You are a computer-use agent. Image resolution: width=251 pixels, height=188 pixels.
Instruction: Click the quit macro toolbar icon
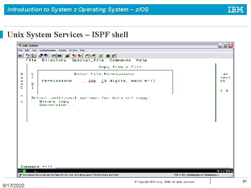[93, 56]
